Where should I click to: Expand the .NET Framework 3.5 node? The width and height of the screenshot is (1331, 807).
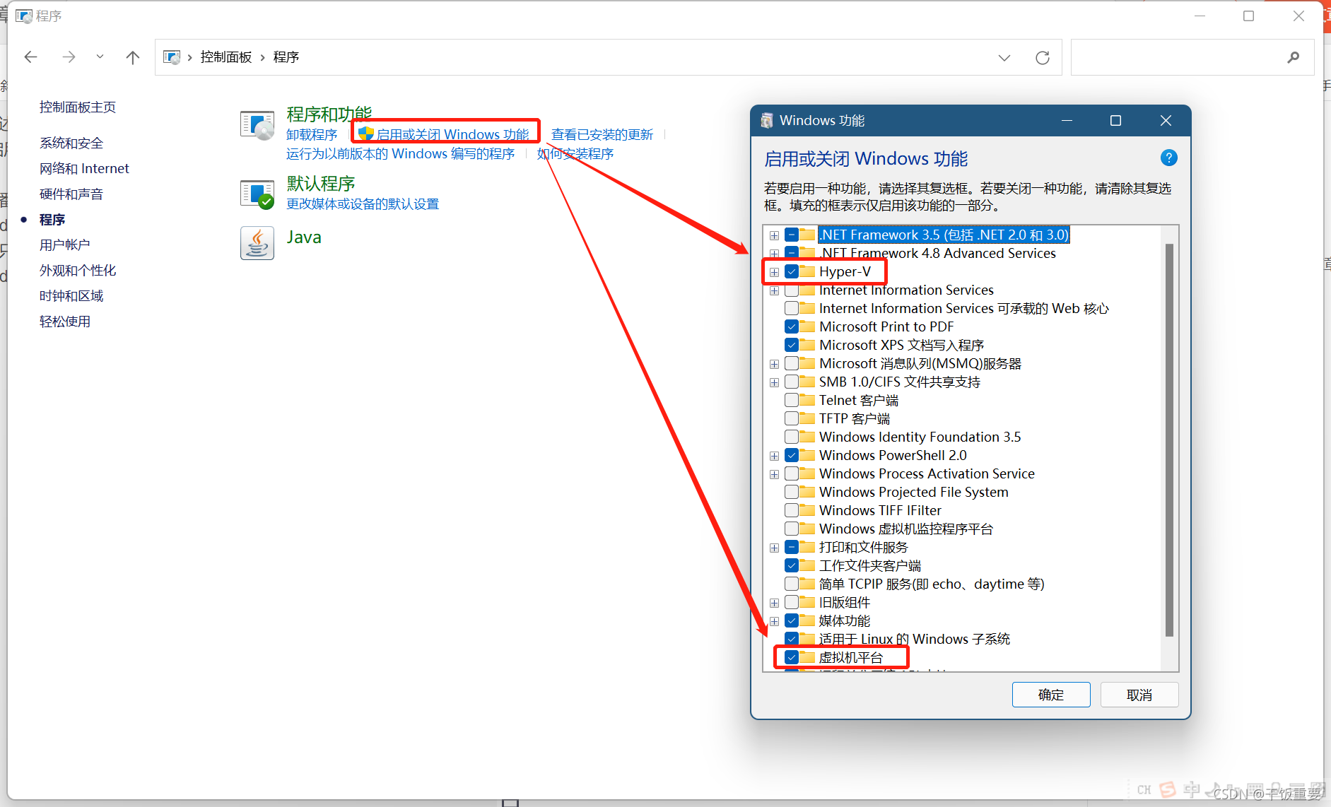774,235
